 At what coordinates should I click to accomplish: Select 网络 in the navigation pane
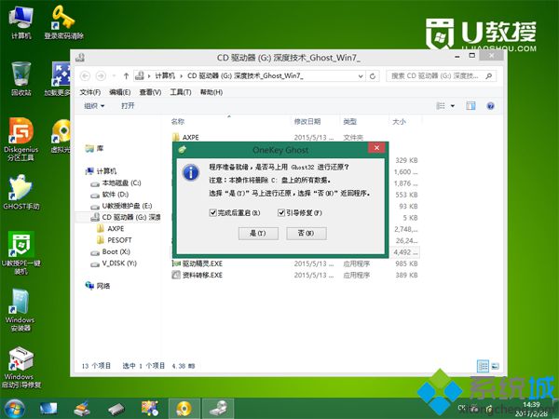(98, 286)
